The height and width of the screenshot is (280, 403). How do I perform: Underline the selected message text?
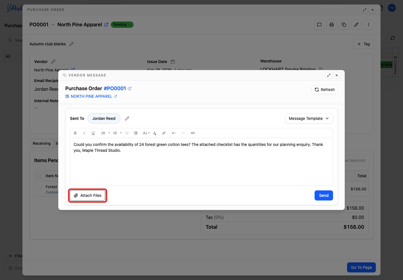pyautogui.click(x=93, y=133)
